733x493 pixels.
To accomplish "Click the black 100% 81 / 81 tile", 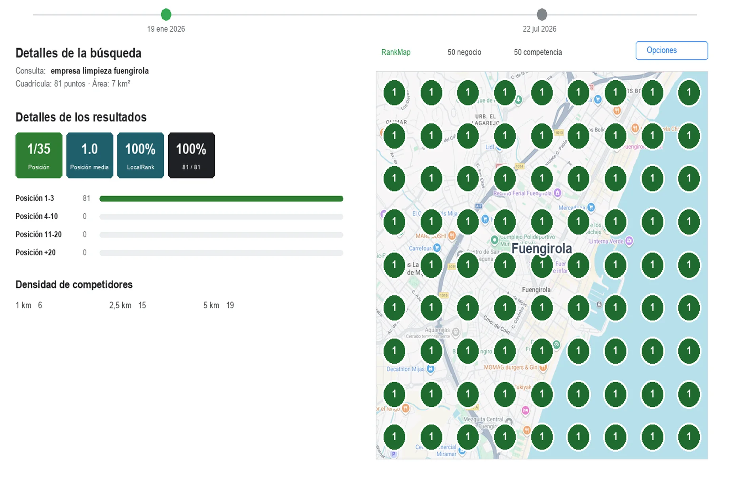I will point(191,155).
